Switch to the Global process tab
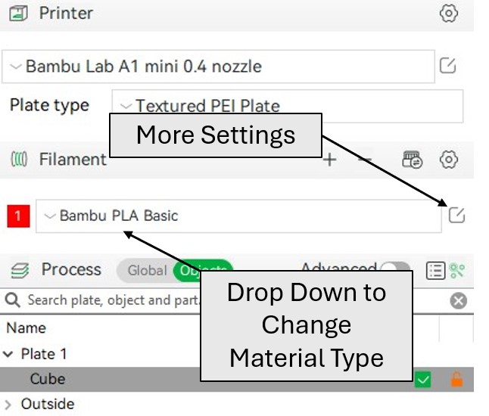The width and height of the screenshot is (489, 416). click(147, 270)
